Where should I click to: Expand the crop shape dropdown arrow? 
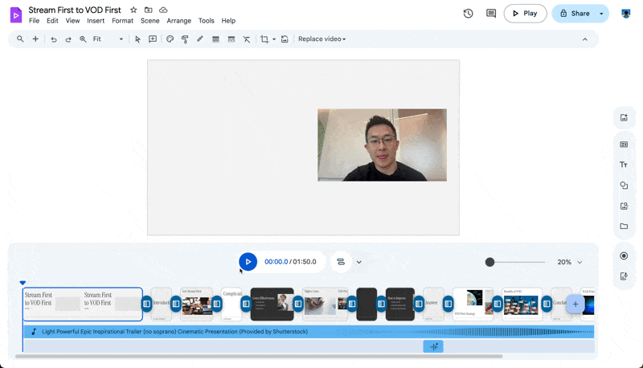pos(274,39)
